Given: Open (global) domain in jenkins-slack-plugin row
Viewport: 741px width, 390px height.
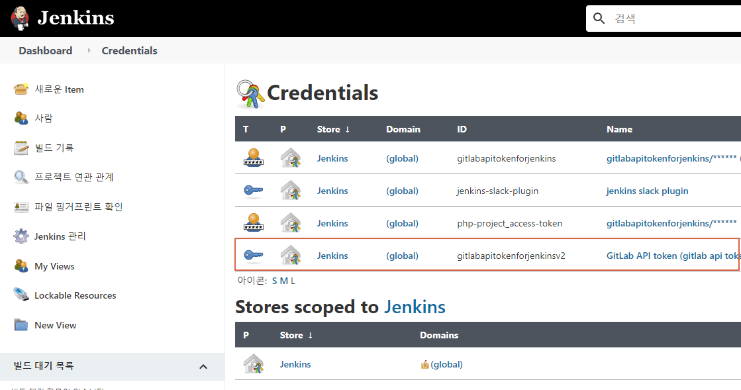Looking at the screenshot, I should 402,191.
